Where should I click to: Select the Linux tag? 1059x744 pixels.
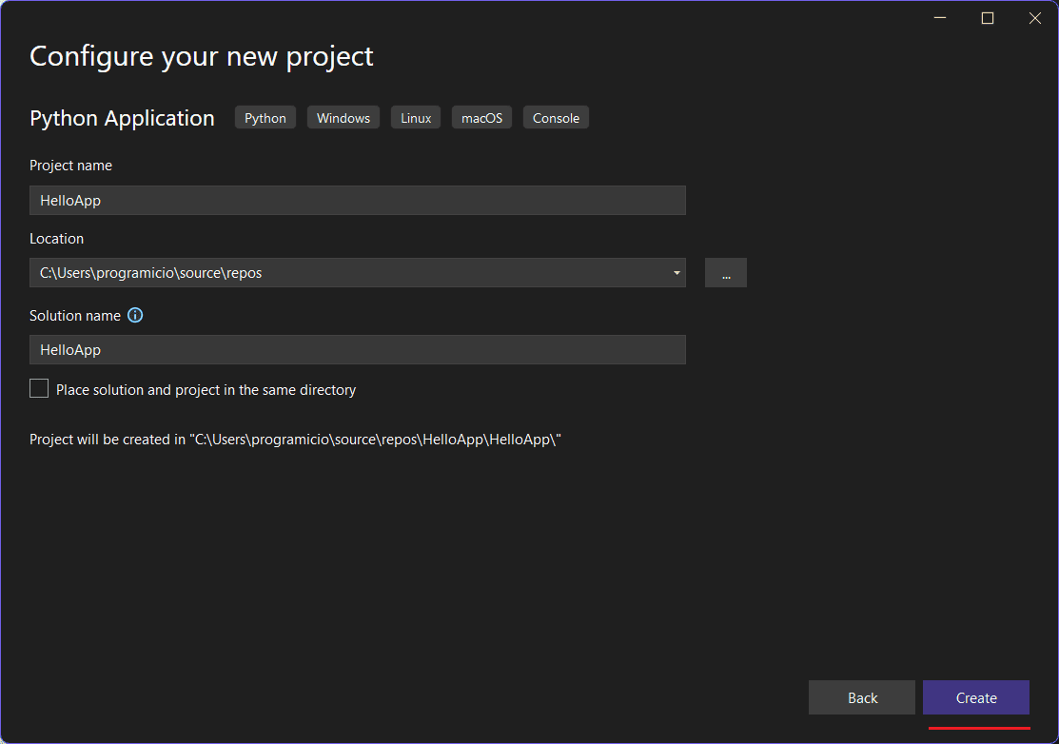tap(416, 117)
